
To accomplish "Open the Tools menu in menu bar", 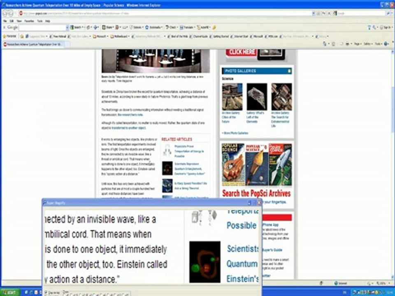I will click(x=40, y=21).
